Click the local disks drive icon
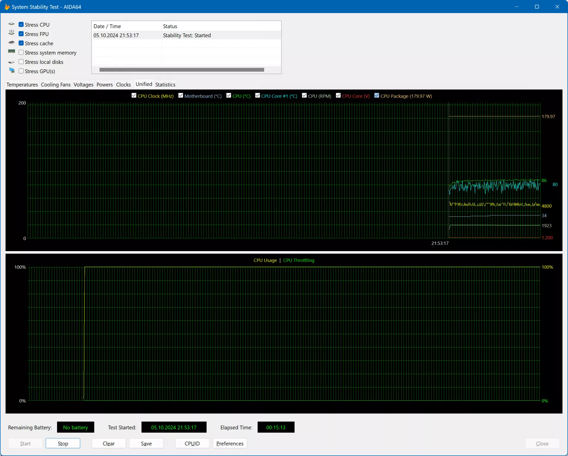Viewport: 568px width, 456px height. click(x=12, y=62)
